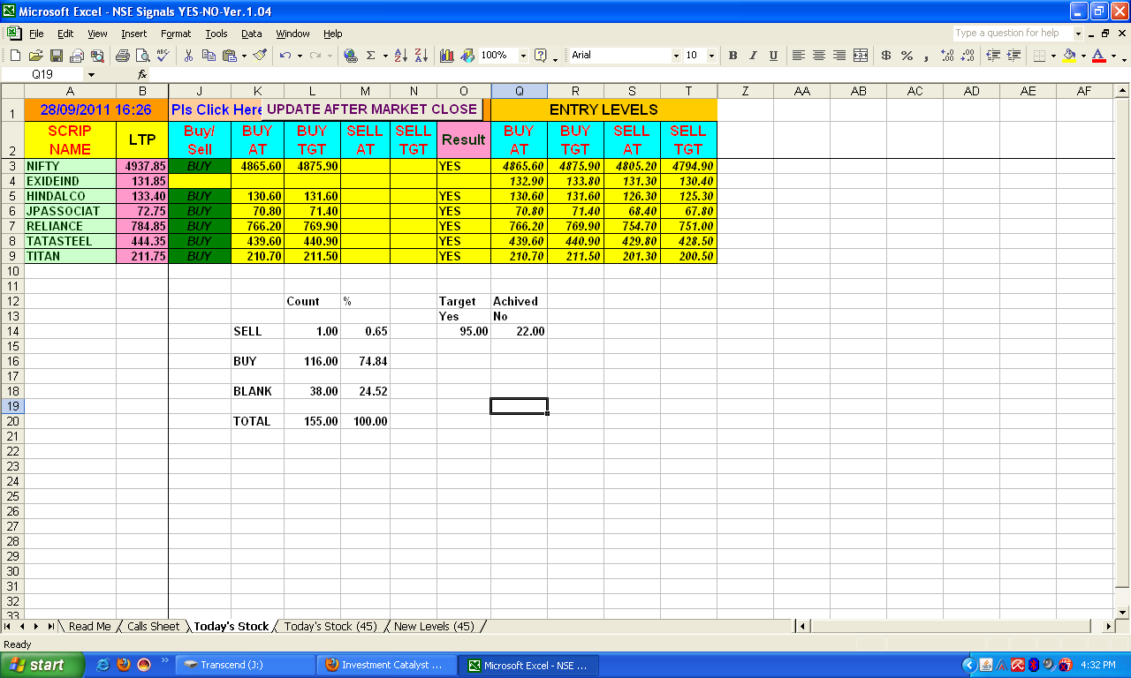
Task: Open the Windows start menu
Action: 42,665
